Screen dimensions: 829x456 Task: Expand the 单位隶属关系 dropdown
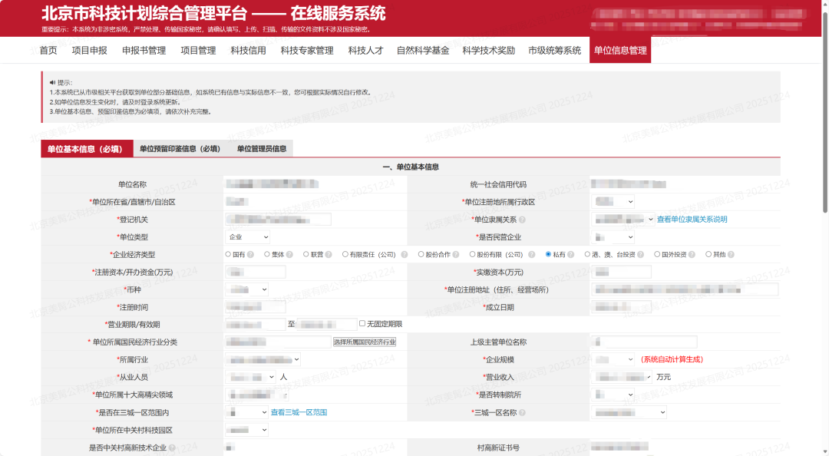(623, 219)
